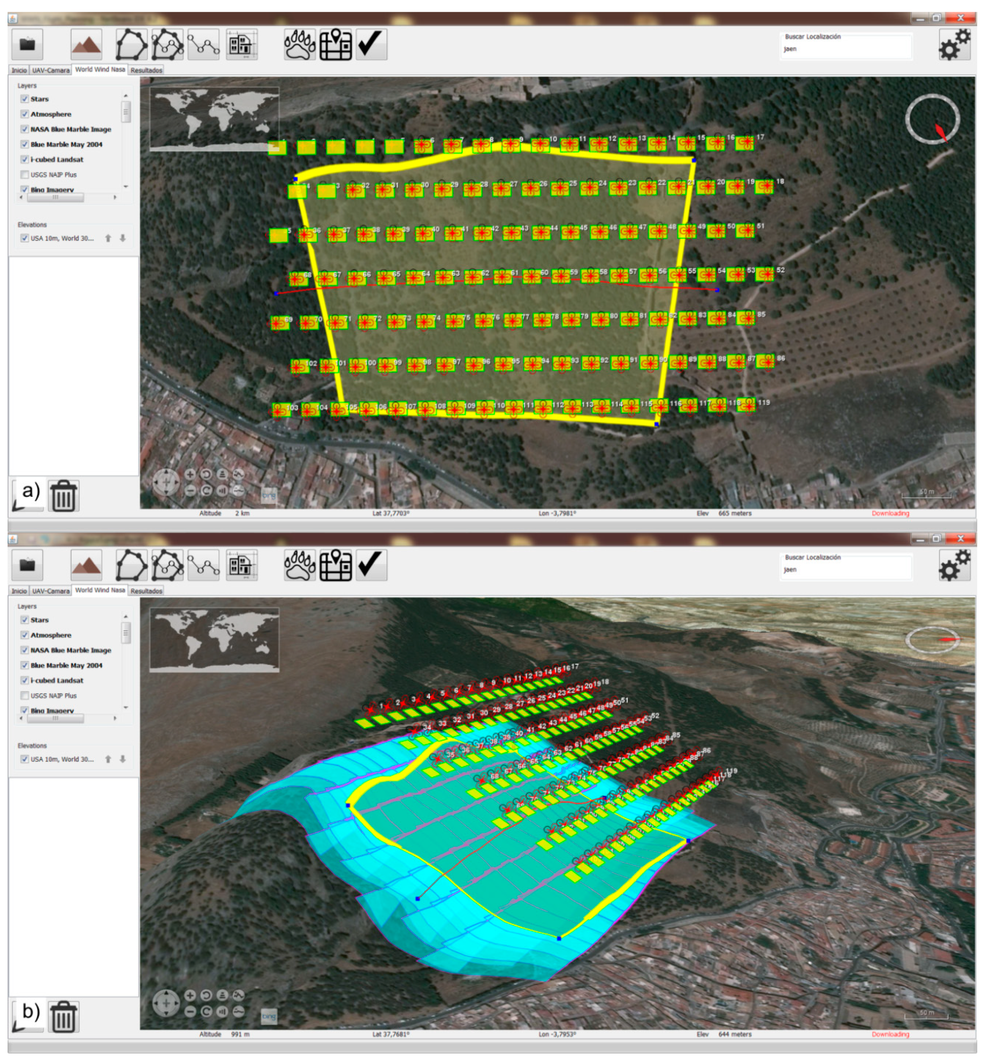Screen dimensions: 986x1063
Task: Select the polygon drawing tool in top window
Action: 131,44
